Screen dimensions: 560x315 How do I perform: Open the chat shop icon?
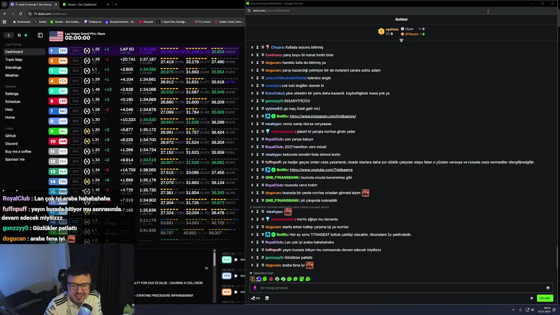[x=267, y=298]
